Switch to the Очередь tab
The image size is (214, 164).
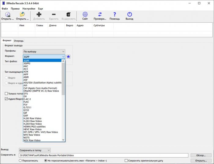point(19,41)
